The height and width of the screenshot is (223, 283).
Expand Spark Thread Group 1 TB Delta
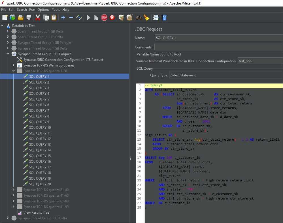coord(8,37)
